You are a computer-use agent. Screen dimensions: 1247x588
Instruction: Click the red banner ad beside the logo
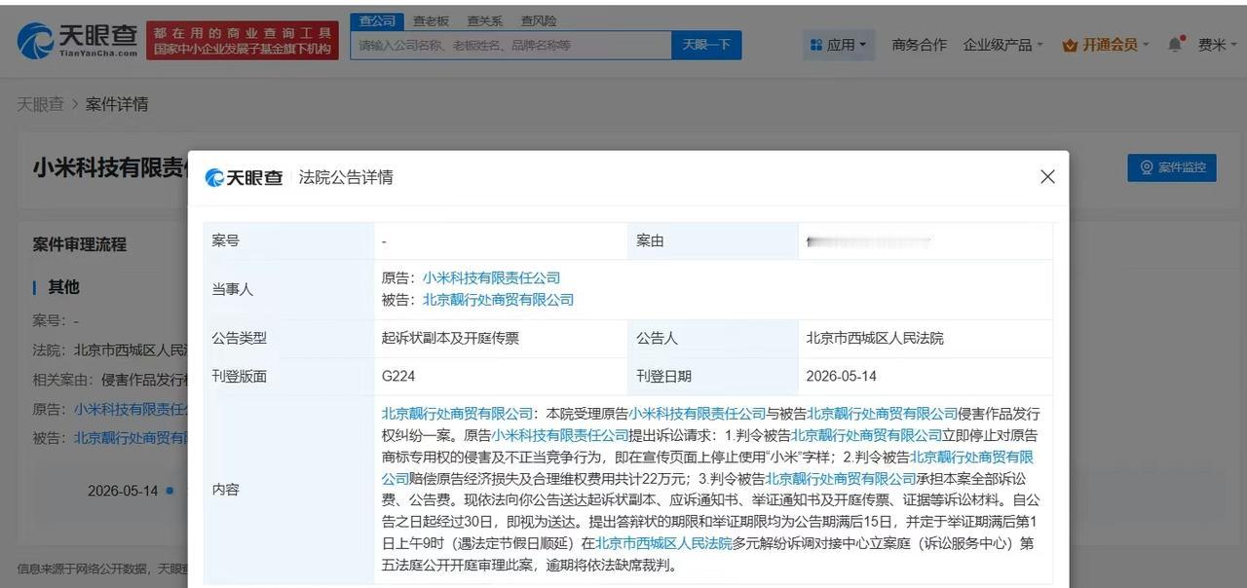tap(243, 40)
